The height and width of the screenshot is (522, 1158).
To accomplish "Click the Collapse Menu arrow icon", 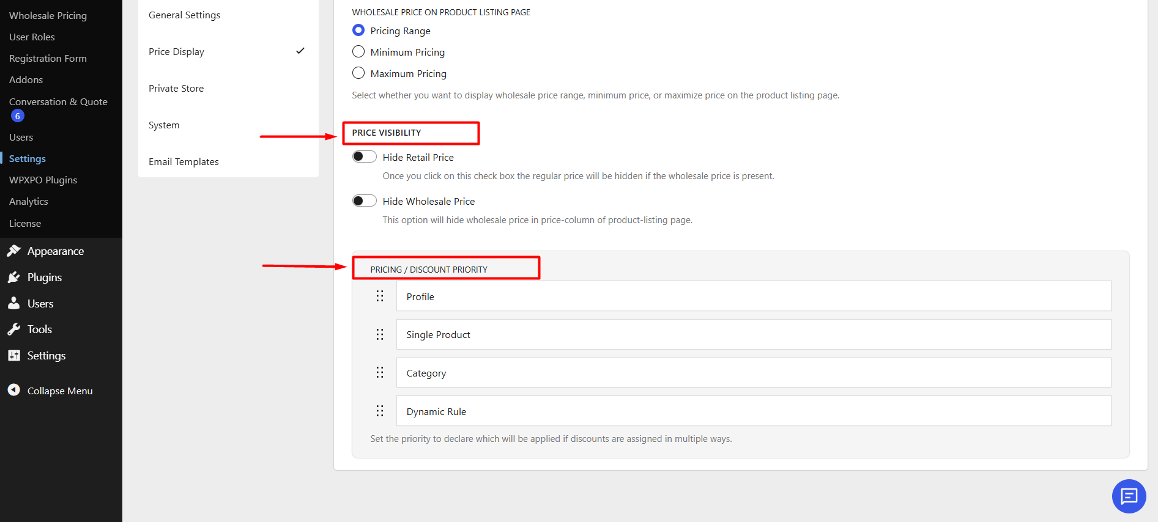I will (x=14, y=390).
